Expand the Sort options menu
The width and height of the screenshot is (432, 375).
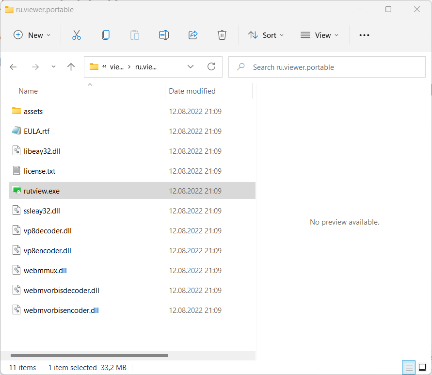click(x=266, y=35)
